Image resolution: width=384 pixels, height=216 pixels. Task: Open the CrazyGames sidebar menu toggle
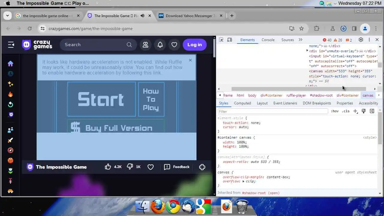tap(11, 45)
